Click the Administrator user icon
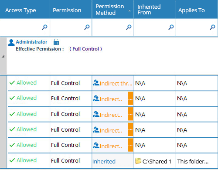218x170 pixels. coord(11,43)
